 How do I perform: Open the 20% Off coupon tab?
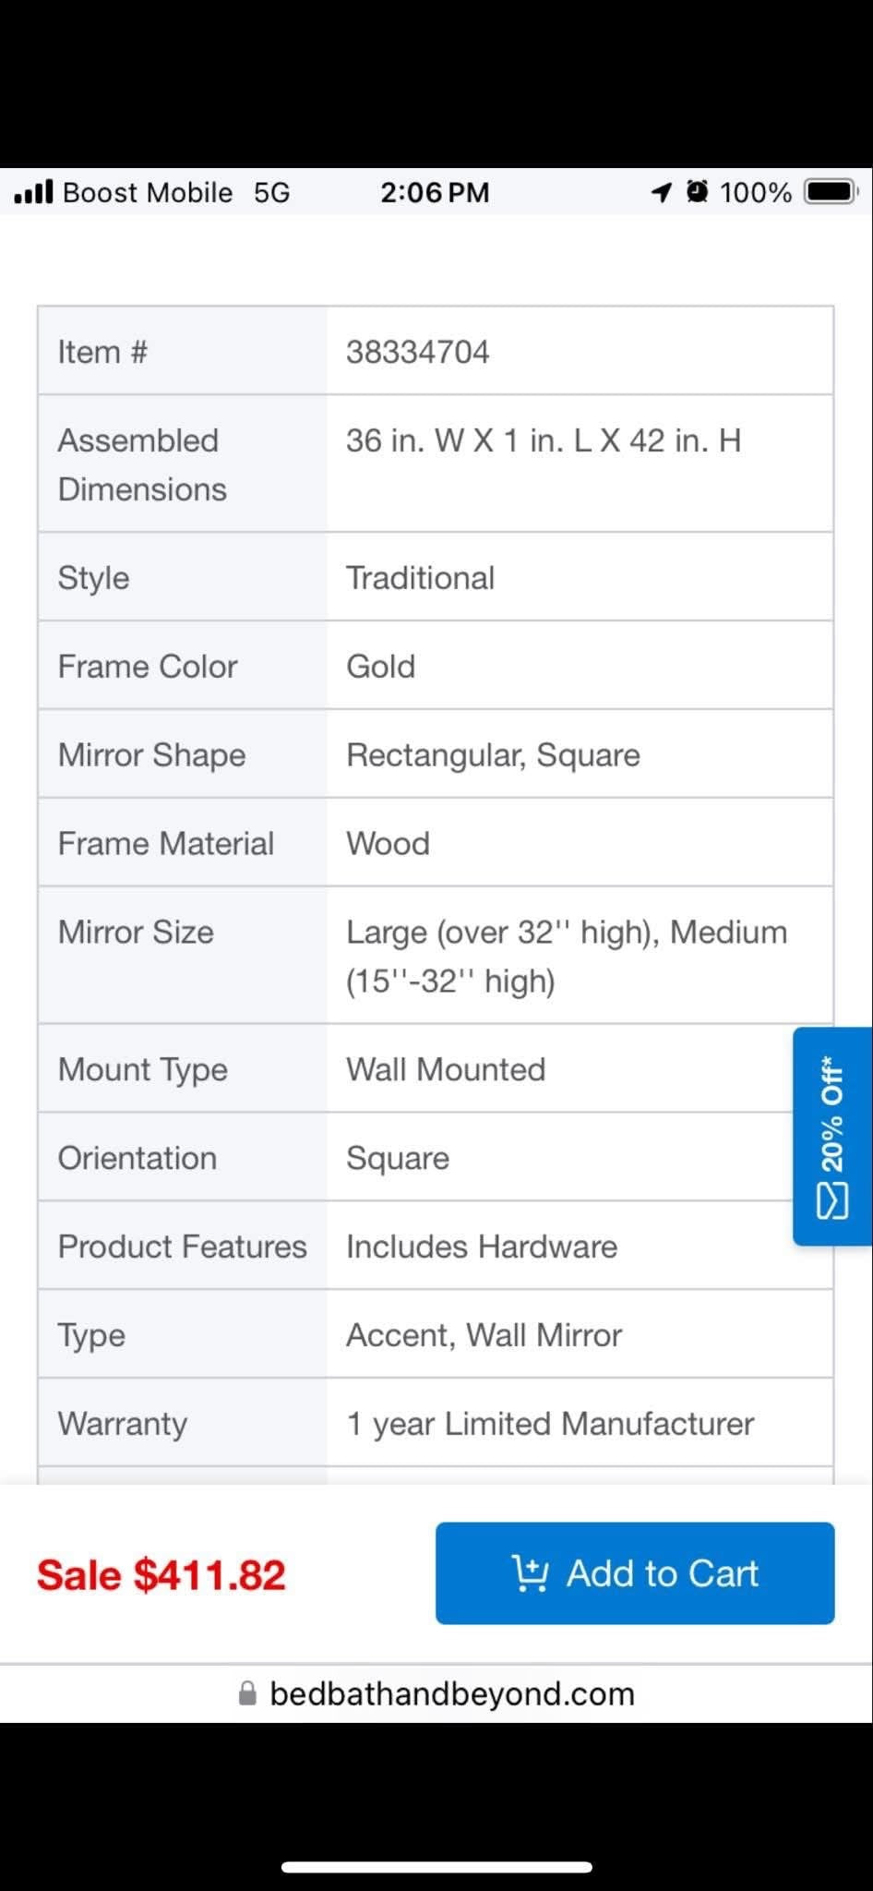tap(832, 1136)
